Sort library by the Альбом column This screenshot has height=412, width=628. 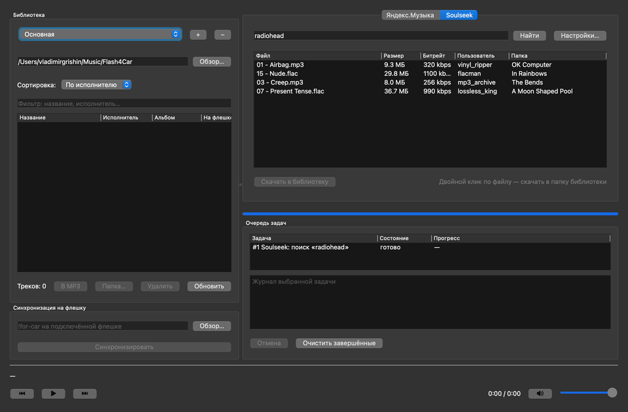tap(176, 118)
